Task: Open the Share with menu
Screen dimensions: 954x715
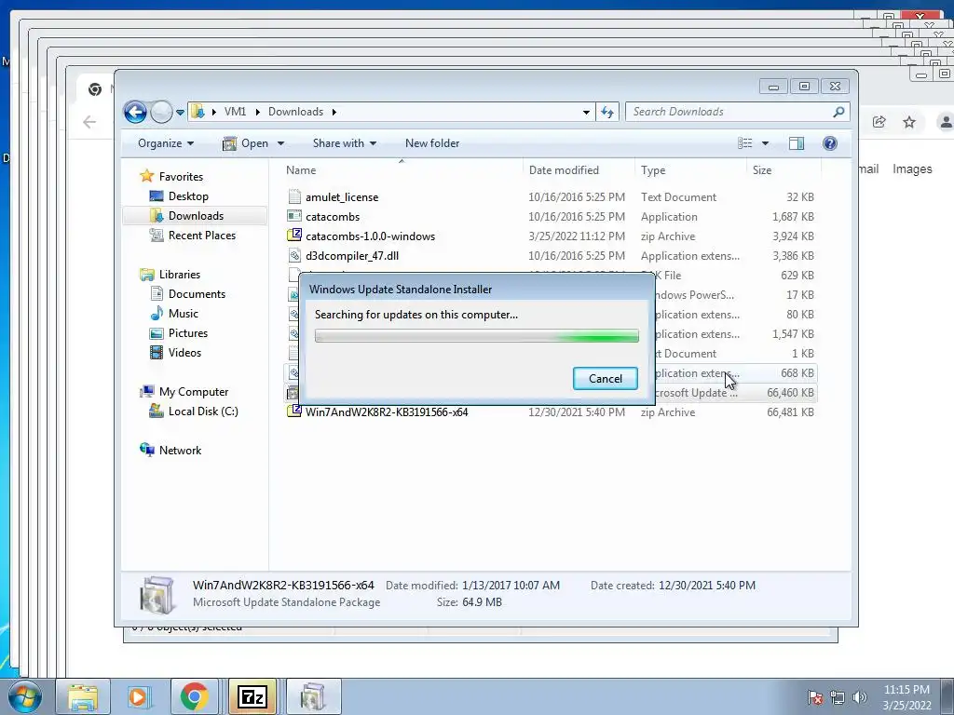Action: coord(345,143)
